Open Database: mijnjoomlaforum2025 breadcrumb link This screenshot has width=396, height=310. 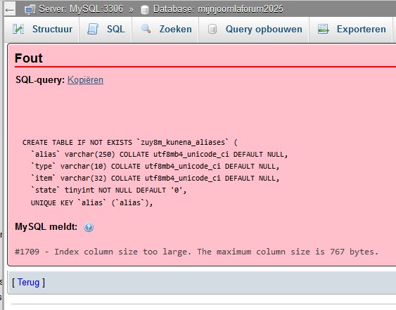pos(218,9)
